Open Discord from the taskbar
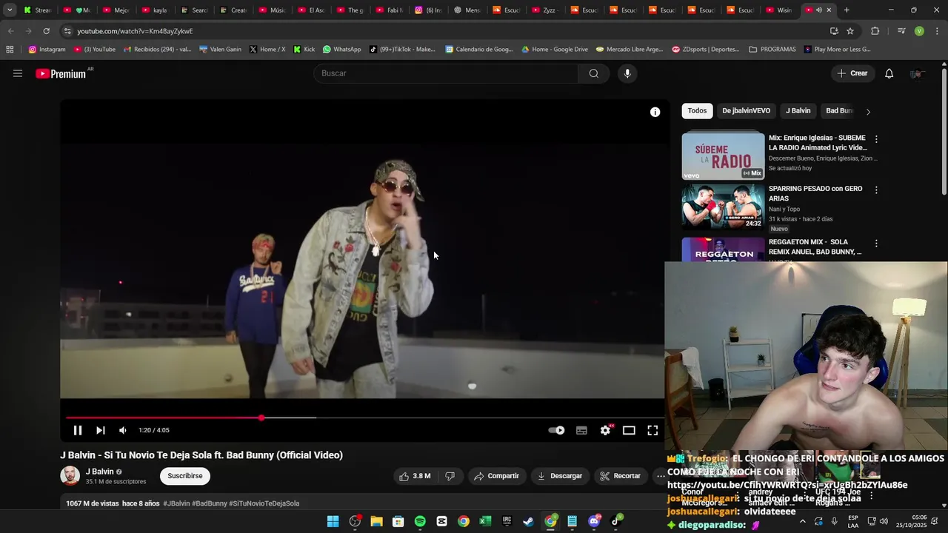Screen dimensions: 948x533 593,521
